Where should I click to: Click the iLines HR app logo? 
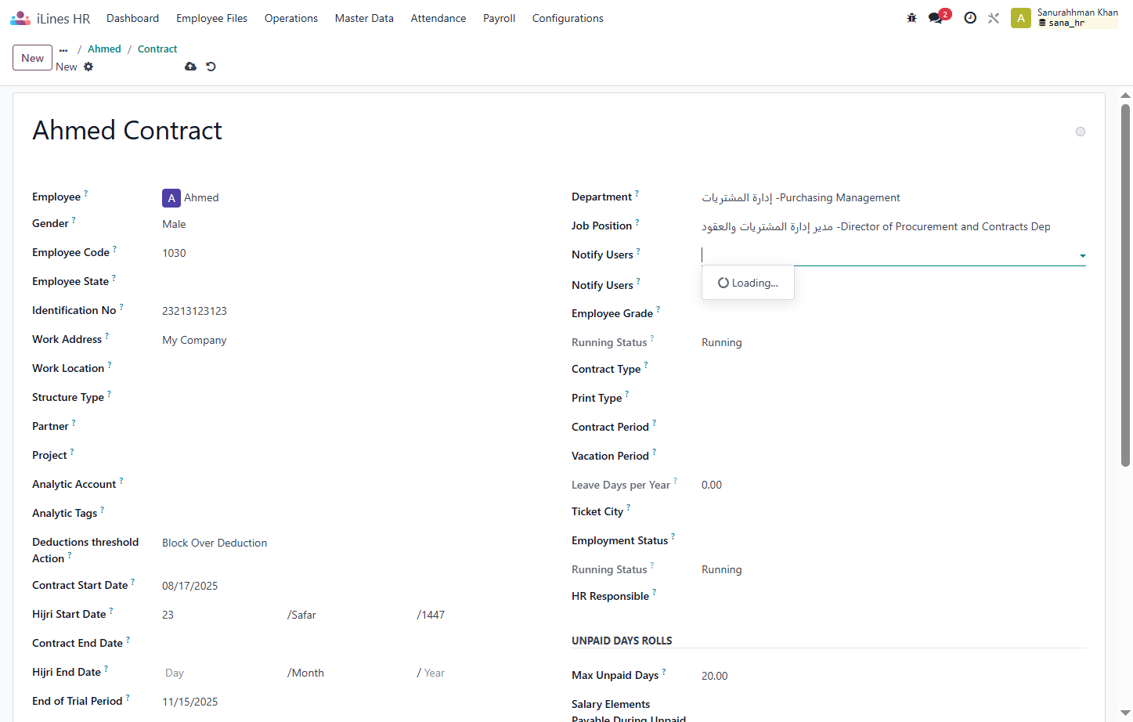pos(20,18)
